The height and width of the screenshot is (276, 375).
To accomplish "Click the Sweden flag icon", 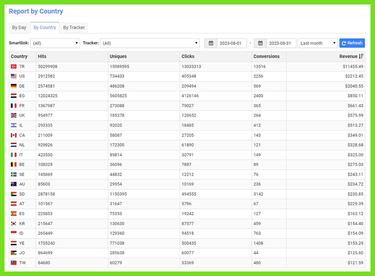I will pyautogui.click(x=14, y=175).
